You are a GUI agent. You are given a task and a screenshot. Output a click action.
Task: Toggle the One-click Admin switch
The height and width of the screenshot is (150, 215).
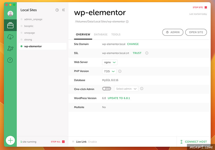coord(106,89)
